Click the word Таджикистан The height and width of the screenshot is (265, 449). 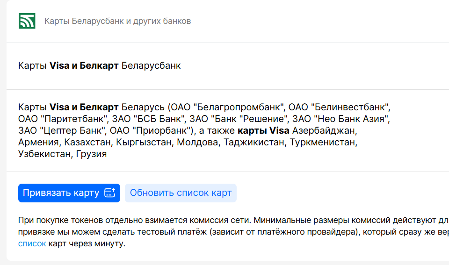click(254, 142)
